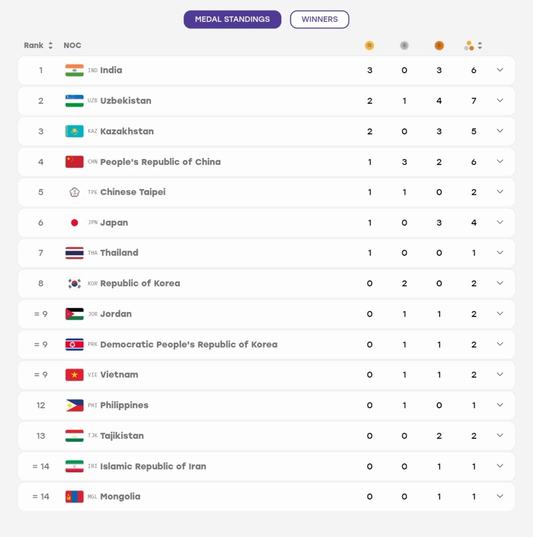Click the UZB country code
This screenshot has height=537, width=533.
[x=92, y=101]
